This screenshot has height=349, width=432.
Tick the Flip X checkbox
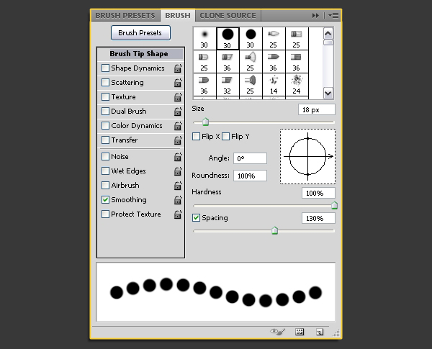(197, 136)
